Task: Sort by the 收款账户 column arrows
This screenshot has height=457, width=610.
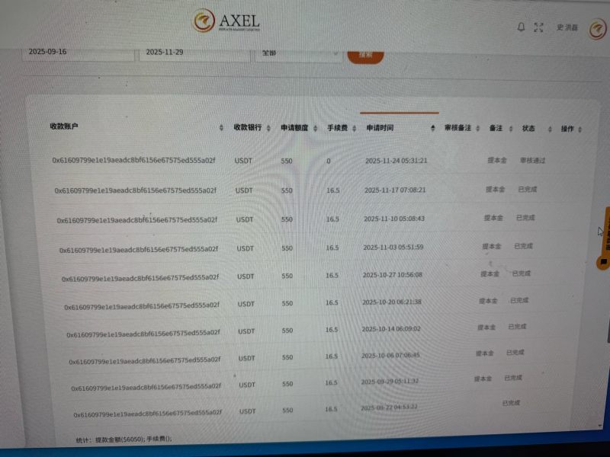Action: 221,127
